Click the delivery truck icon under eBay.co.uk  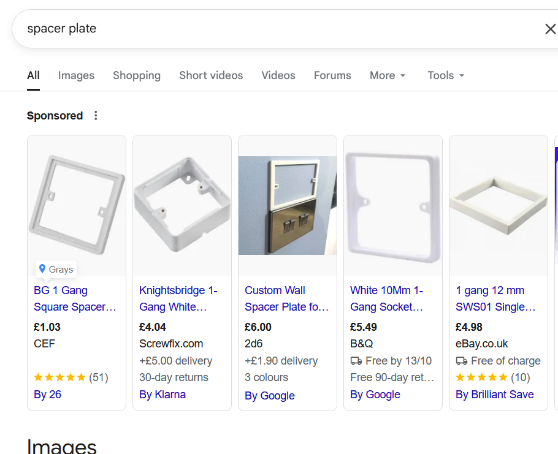pyautogui.click(x=461, y=361)
